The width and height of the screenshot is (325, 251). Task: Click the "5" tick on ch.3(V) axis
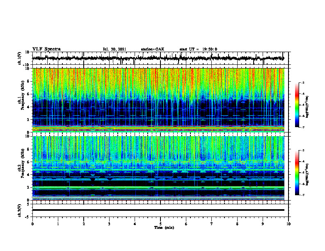coord(29,204)
